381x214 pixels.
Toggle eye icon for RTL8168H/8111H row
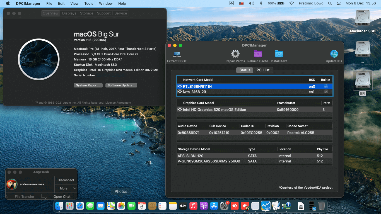180,86
